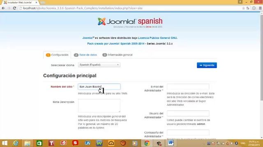Open the Pack creado por Joomla! Spanish link
The width and height of the screenshot is (263, 147).
[x=116, y=44]
